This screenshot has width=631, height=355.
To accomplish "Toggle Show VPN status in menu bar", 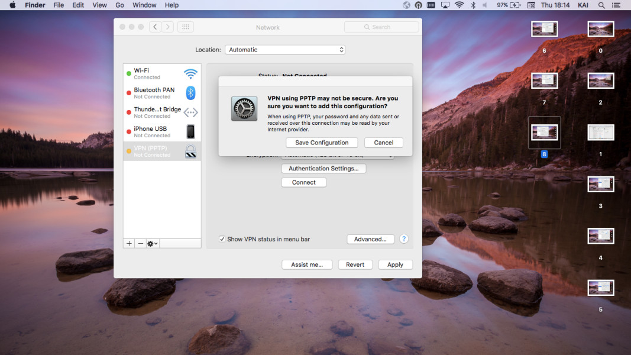I will click(222, 239).
